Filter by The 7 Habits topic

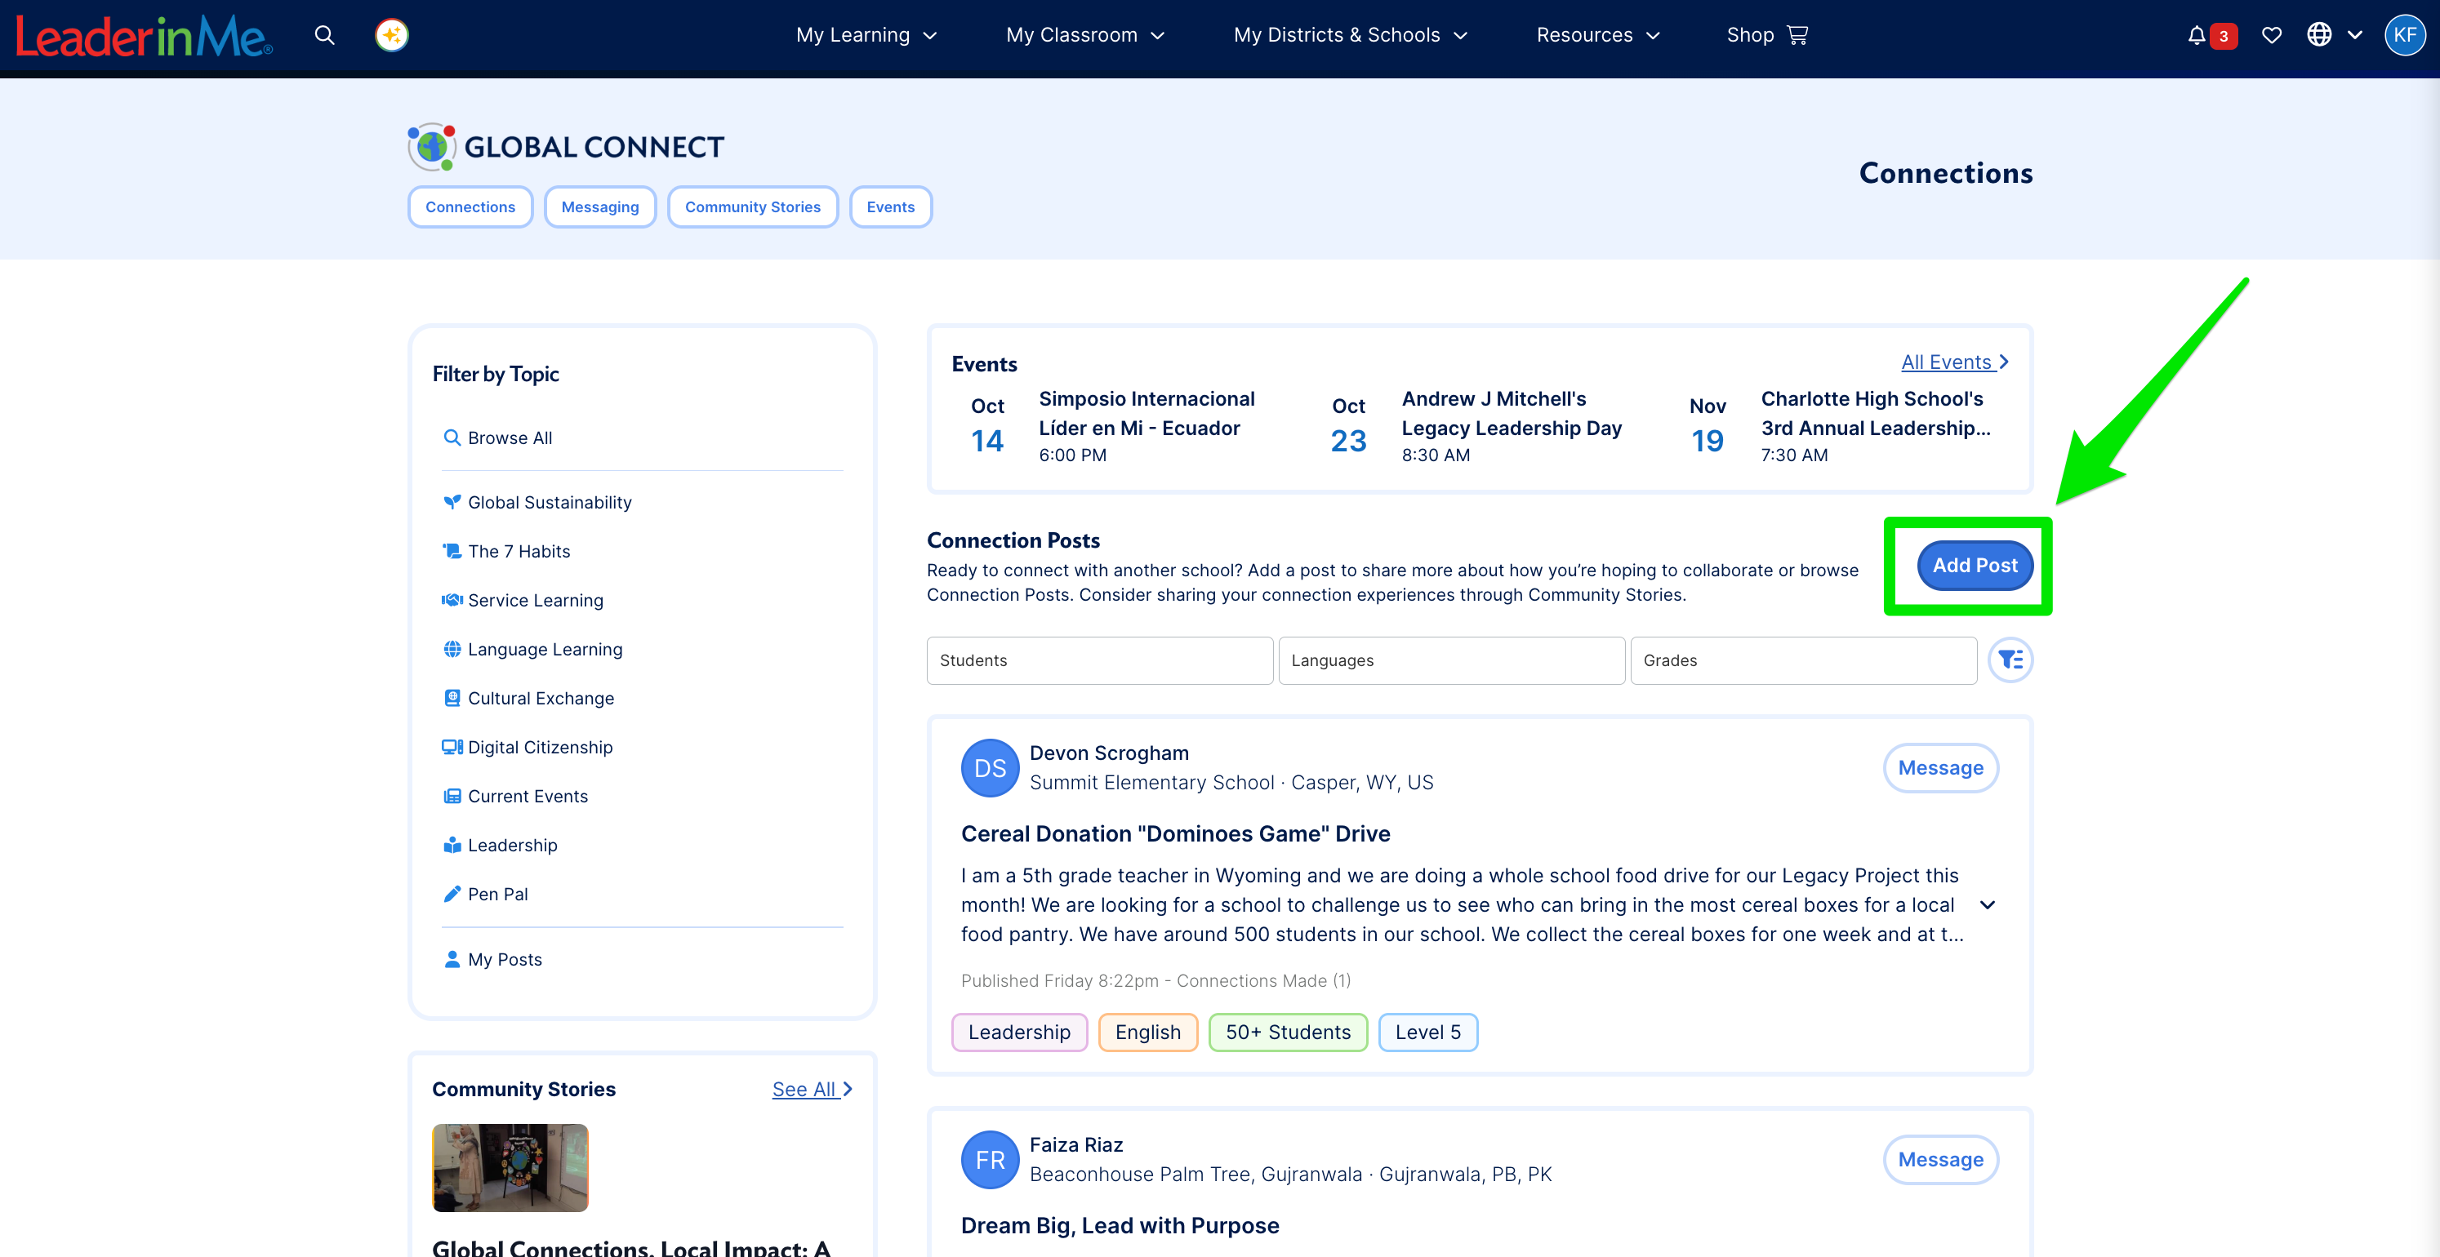pos(507,551)
